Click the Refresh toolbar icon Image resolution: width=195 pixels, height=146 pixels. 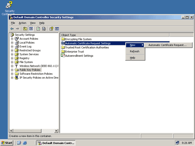tap(38, 29)
